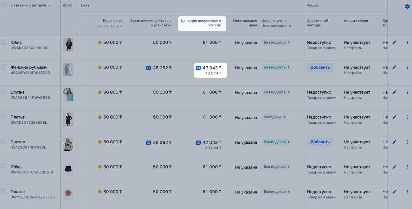Viewport: 412px width, 209px height.
Task: Click the Цена для покупателя в России column header
Action: pos(202,23)
